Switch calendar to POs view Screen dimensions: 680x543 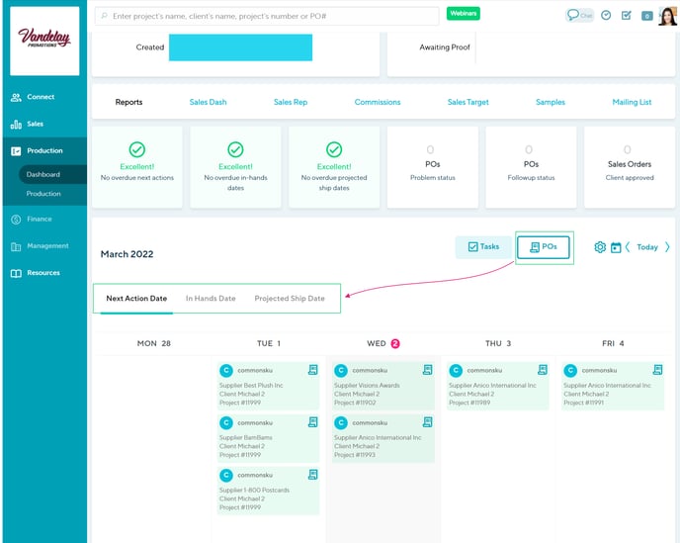pos(544,246)
